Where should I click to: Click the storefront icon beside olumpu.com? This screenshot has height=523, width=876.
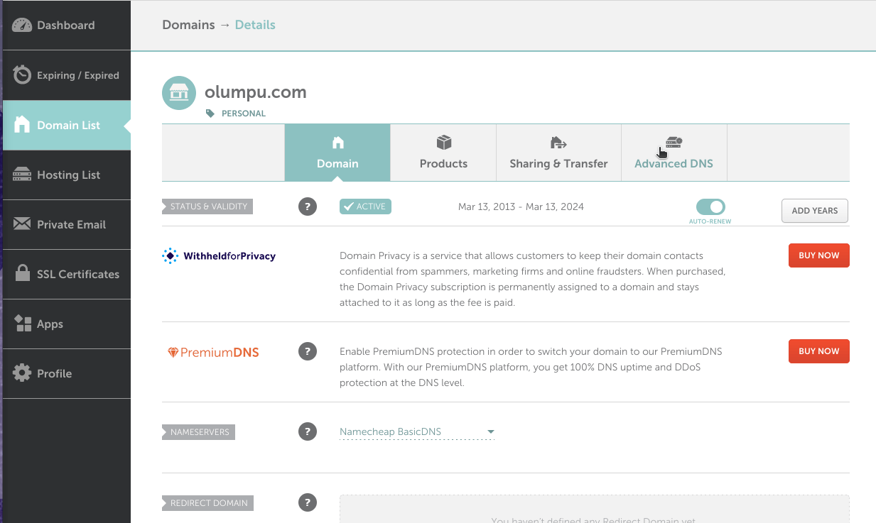178,92
